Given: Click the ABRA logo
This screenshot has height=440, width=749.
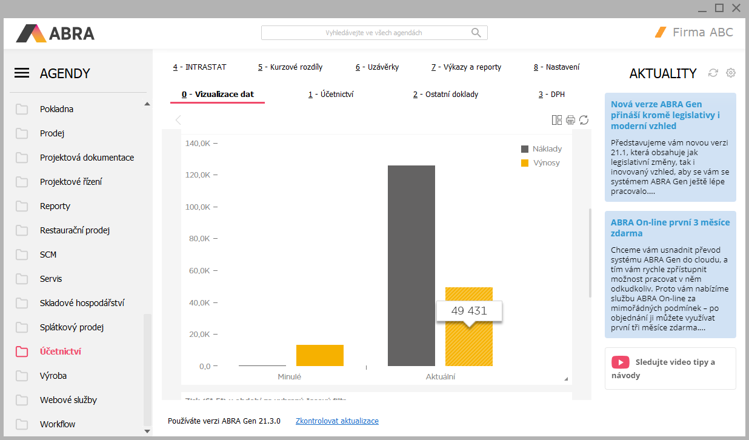Looking at the screenshot, I should 55,33.
